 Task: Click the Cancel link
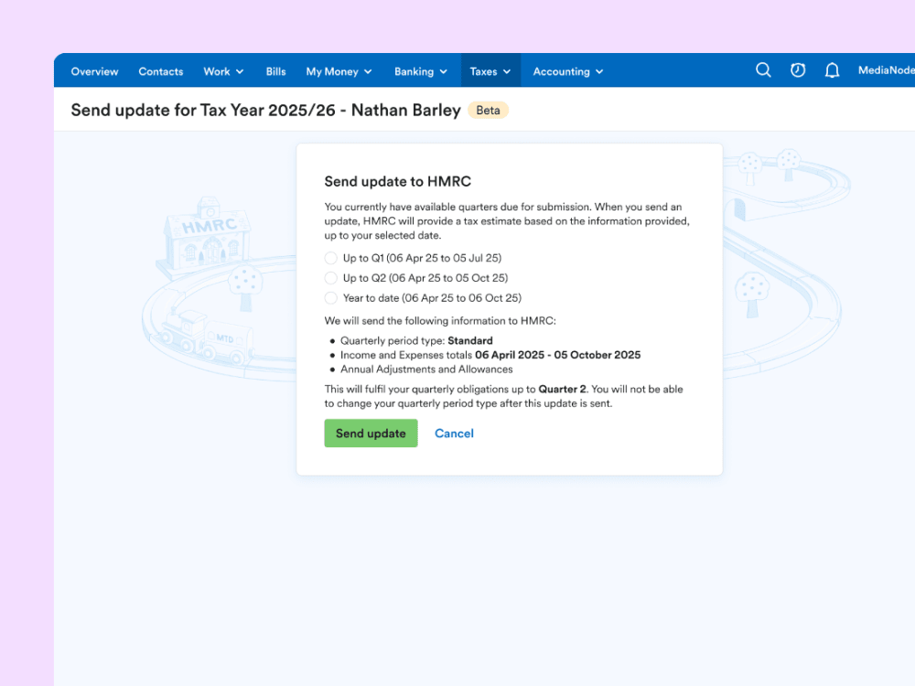tap(454, 434)
